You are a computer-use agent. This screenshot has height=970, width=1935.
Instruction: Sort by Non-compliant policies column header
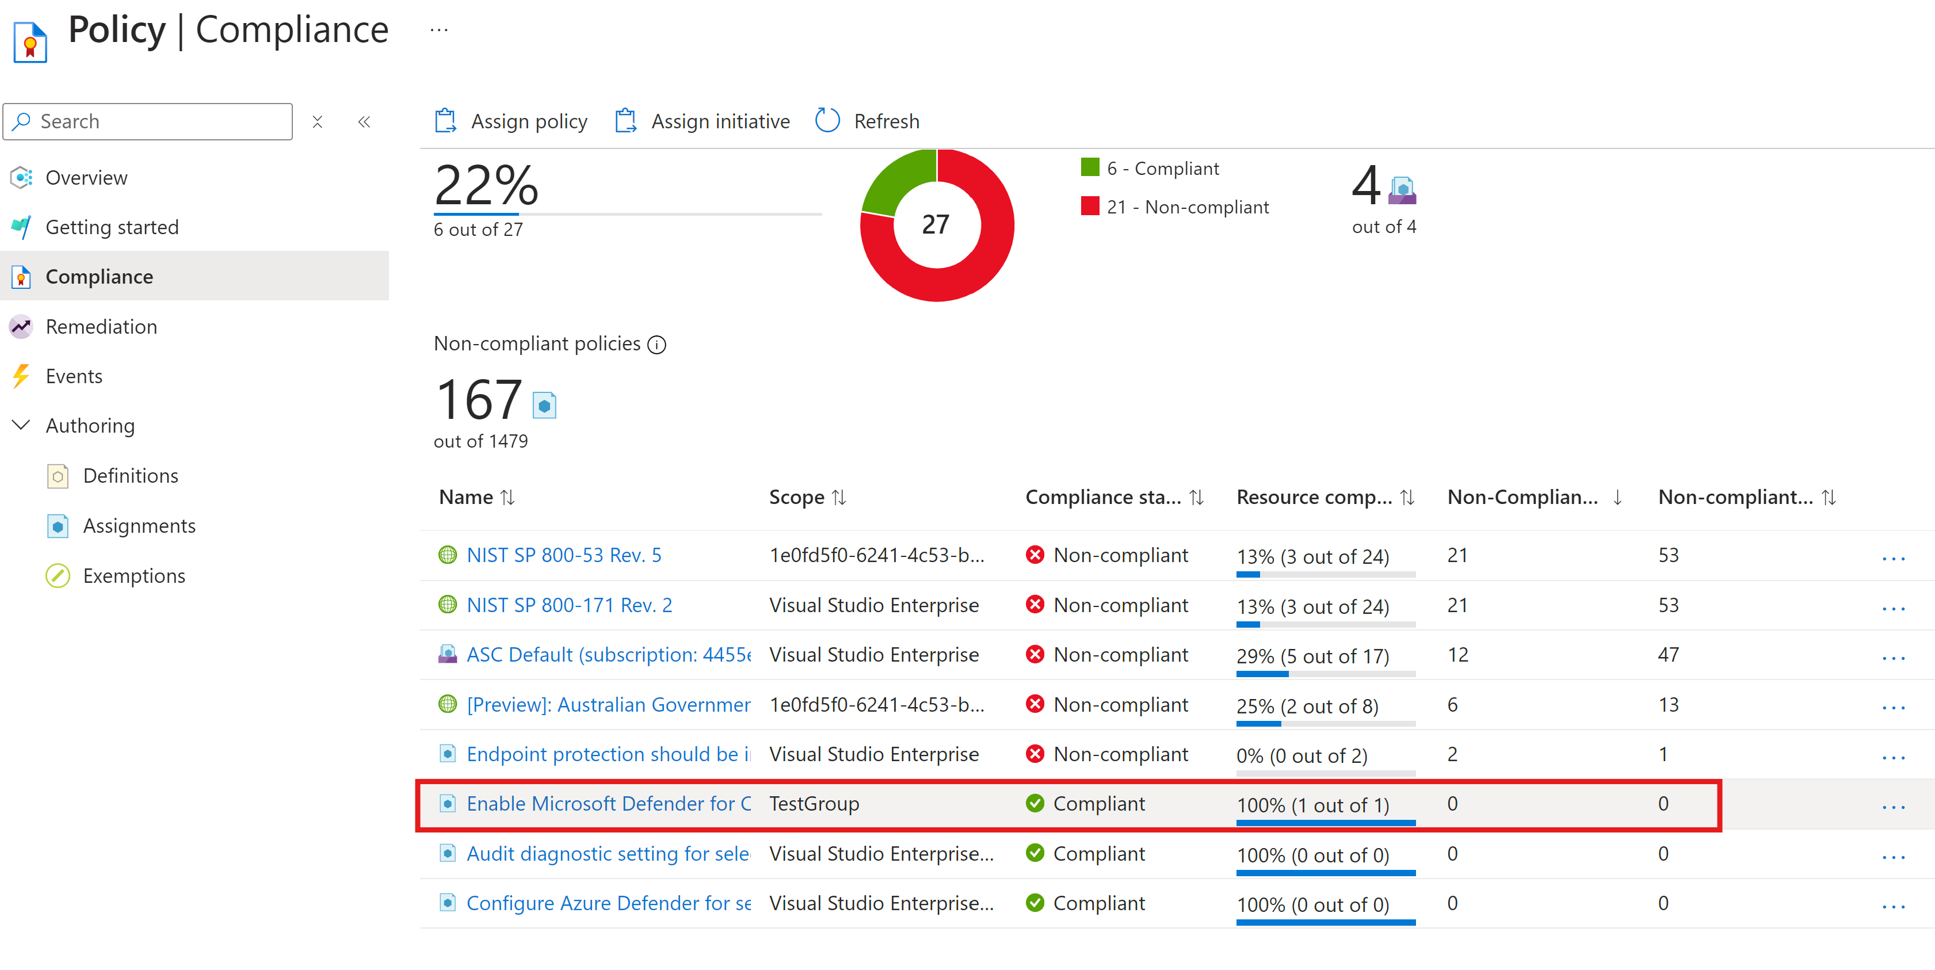click(1747, 498)
